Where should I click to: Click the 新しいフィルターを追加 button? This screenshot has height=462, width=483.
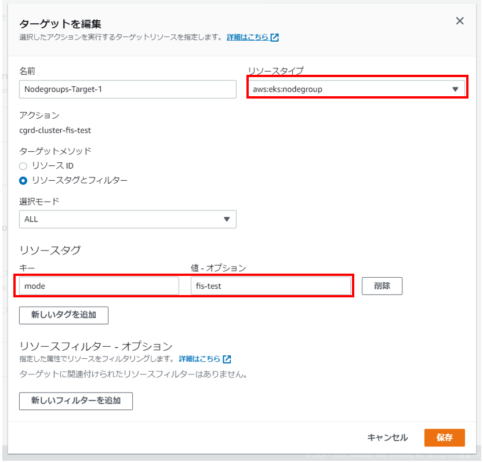[x=76, y=401]
